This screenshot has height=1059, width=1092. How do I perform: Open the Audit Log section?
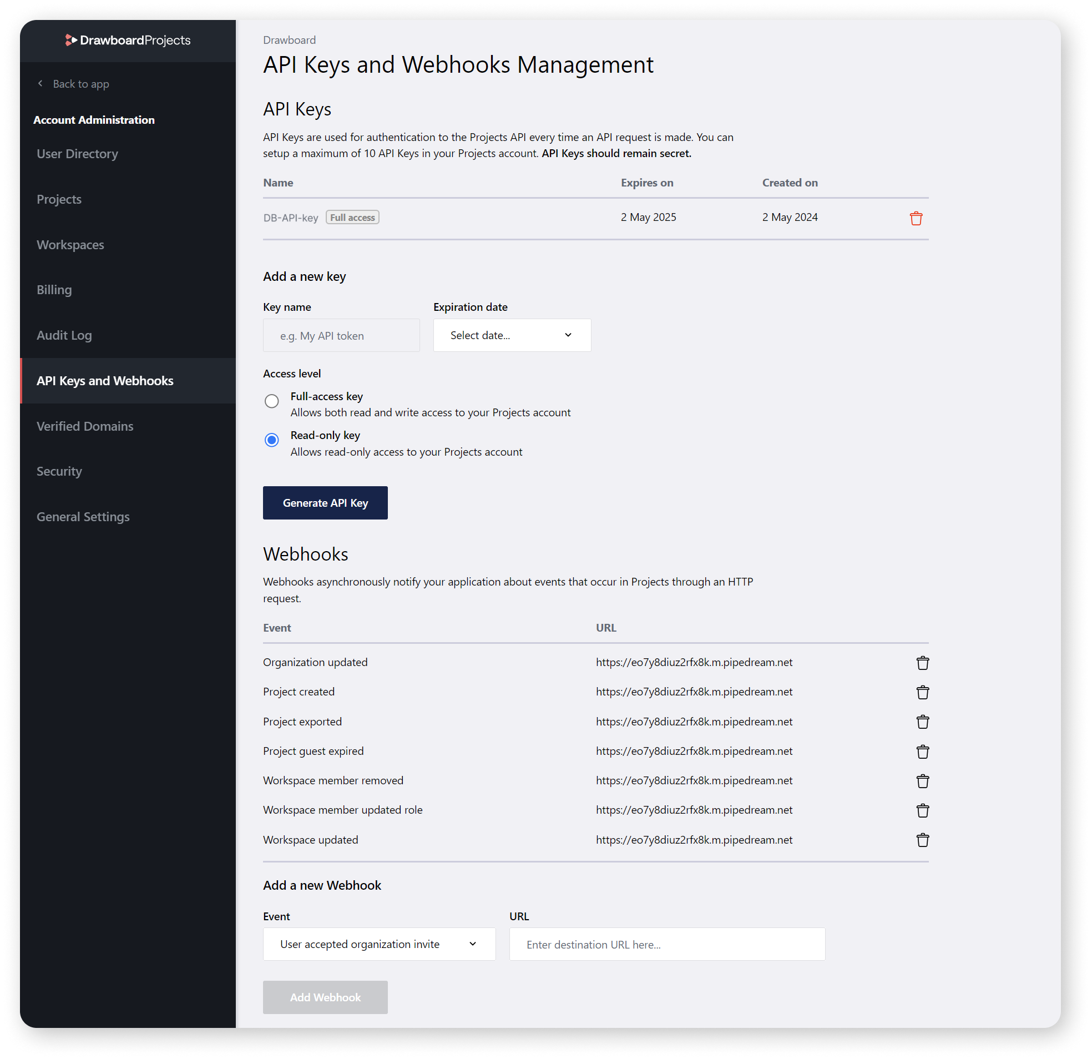pyautogui.click(x=128, y=336)
